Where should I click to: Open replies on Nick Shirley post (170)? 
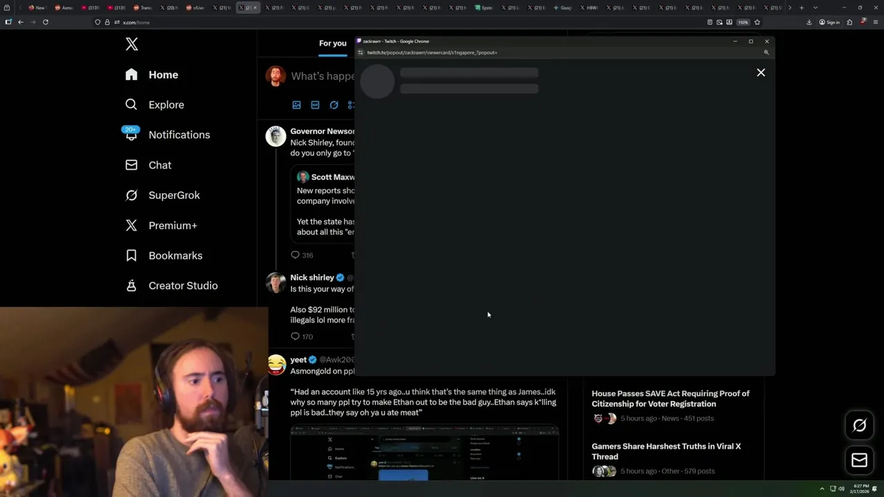click(x=302, y=336)
